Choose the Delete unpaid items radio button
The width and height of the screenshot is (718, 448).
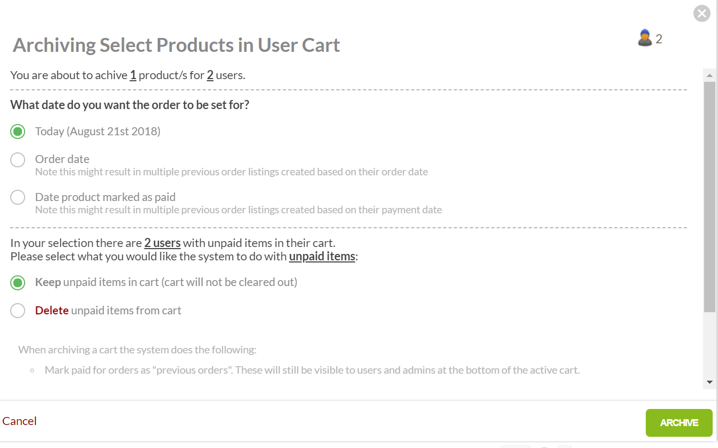pos(18,311)
